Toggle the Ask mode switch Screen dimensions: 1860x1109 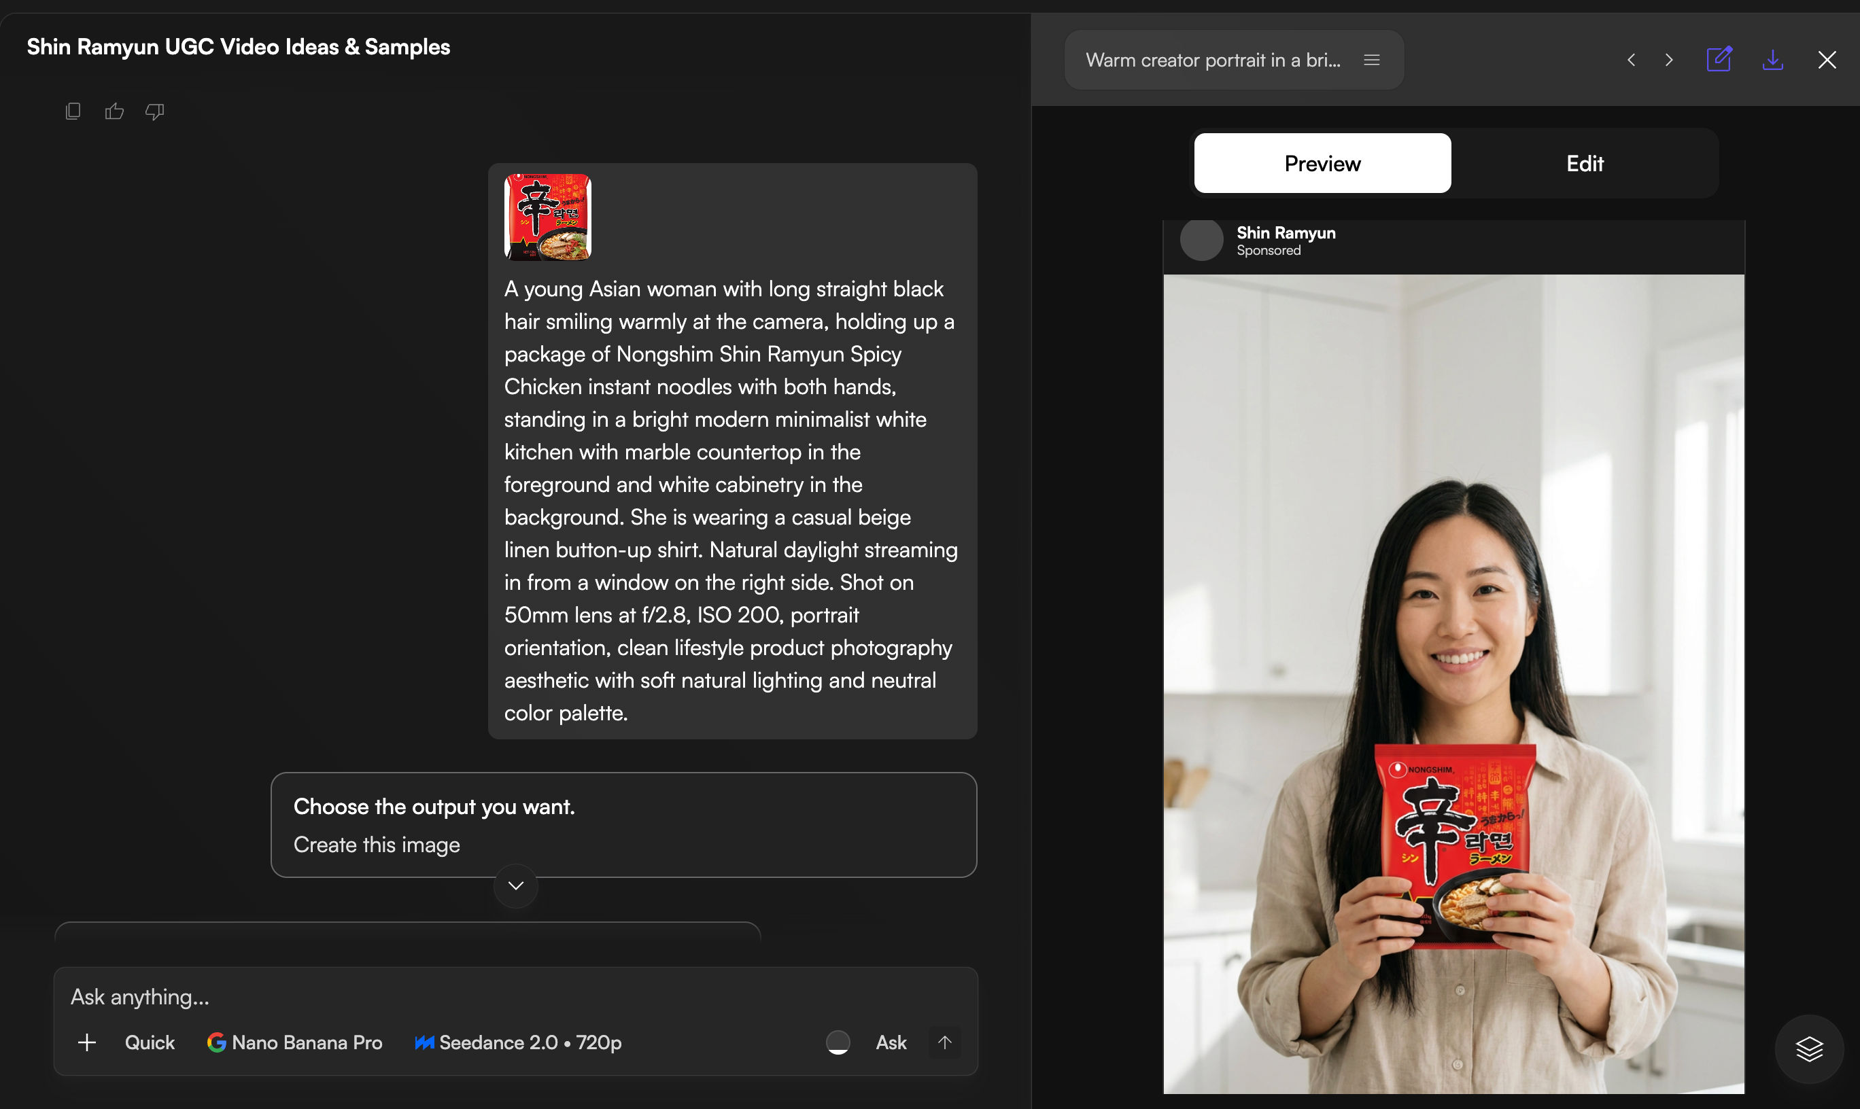pyautogui.click(x=838, y=1042)
